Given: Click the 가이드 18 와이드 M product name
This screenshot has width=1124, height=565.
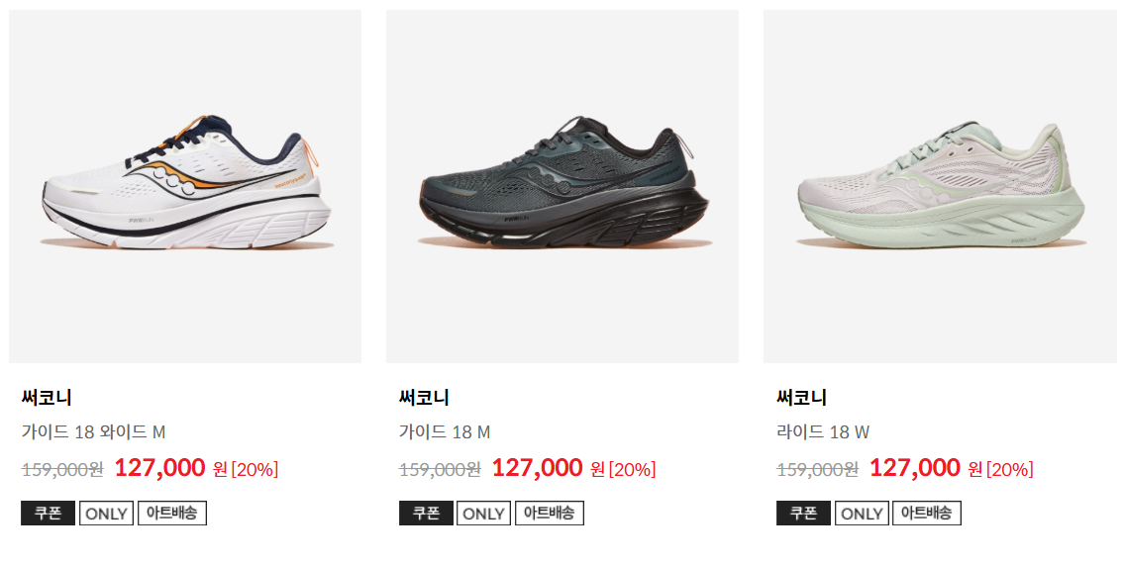Looking at the screenshot, I should tap(93, 431).
